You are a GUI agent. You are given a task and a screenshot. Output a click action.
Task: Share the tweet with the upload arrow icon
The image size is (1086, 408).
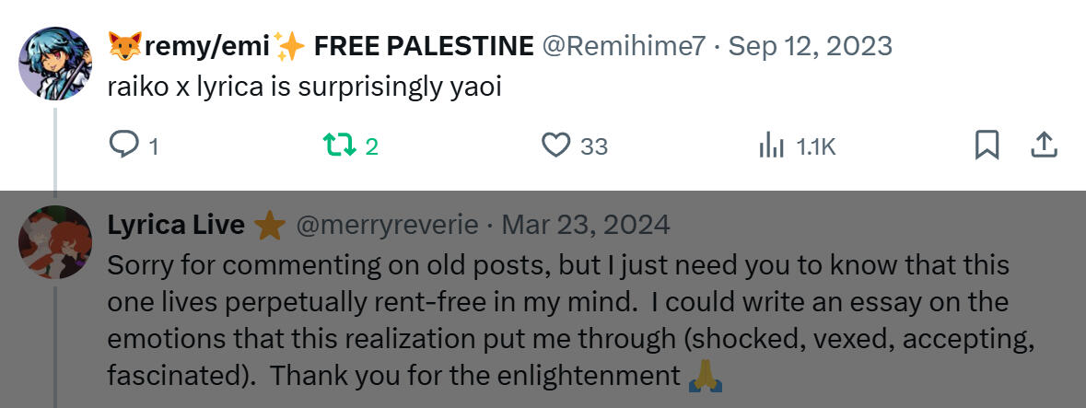pyautogui.click(x=1043, y=145)
